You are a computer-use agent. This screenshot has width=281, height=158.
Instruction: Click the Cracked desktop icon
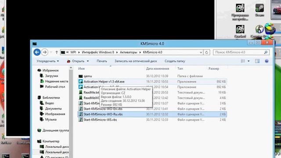pos(240,31)
